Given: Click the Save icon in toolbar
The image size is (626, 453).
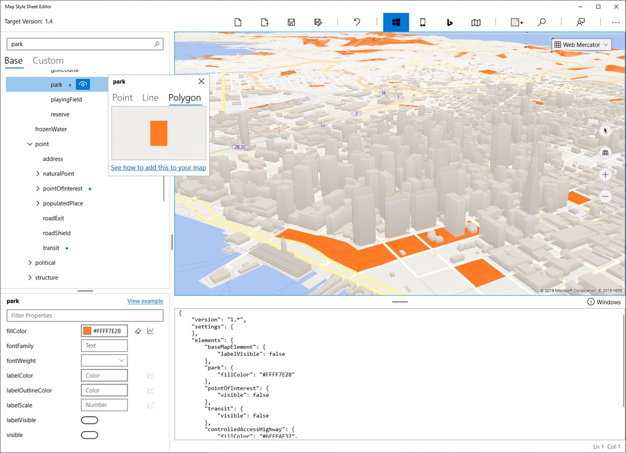Looking at the screenshot, I should click(x=291, y=22).
